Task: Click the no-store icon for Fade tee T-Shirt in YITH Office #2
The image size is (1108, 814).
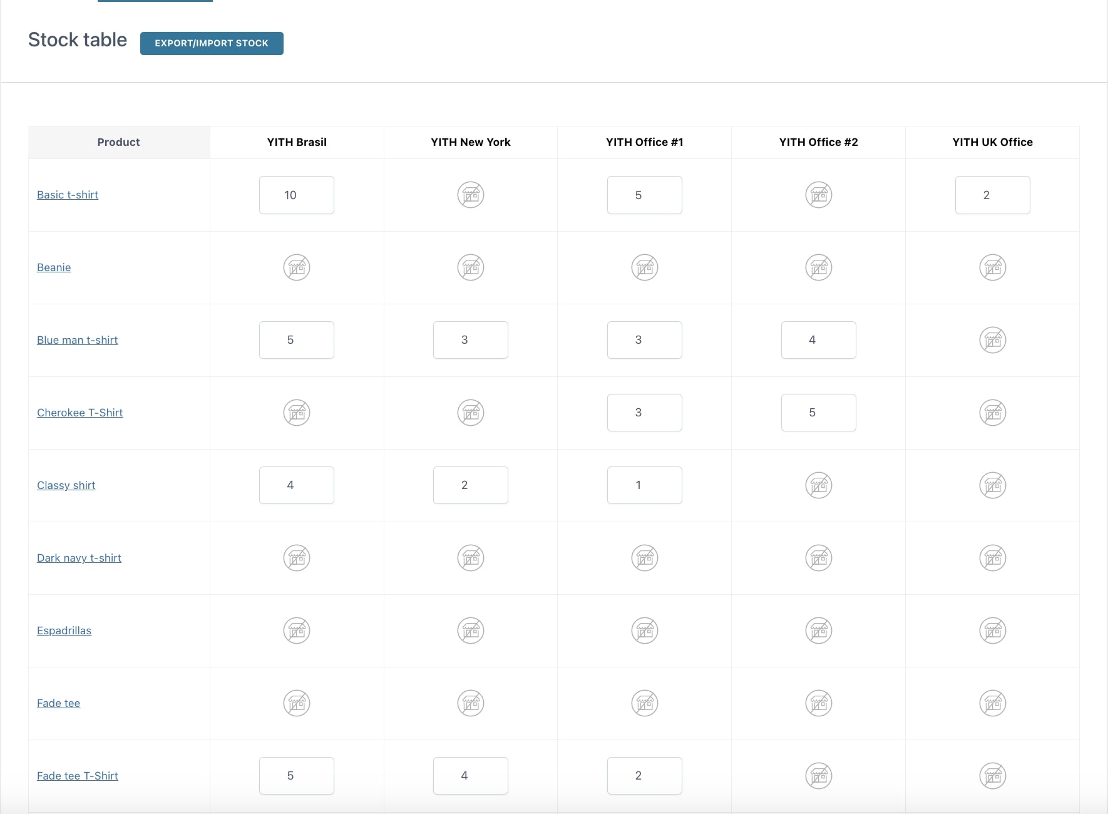Action: [x=819, y=776]
